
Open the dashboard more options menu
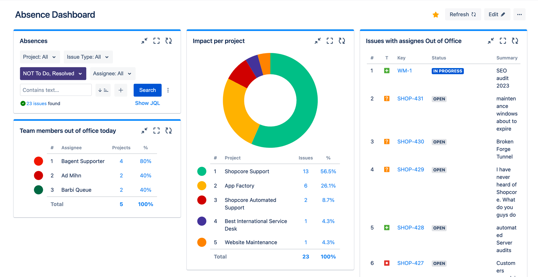520,14
